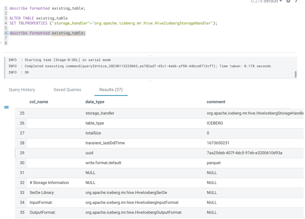Open the results grid columns icon
The width and height of the screenshot is (305, 219).
(6, 107)
